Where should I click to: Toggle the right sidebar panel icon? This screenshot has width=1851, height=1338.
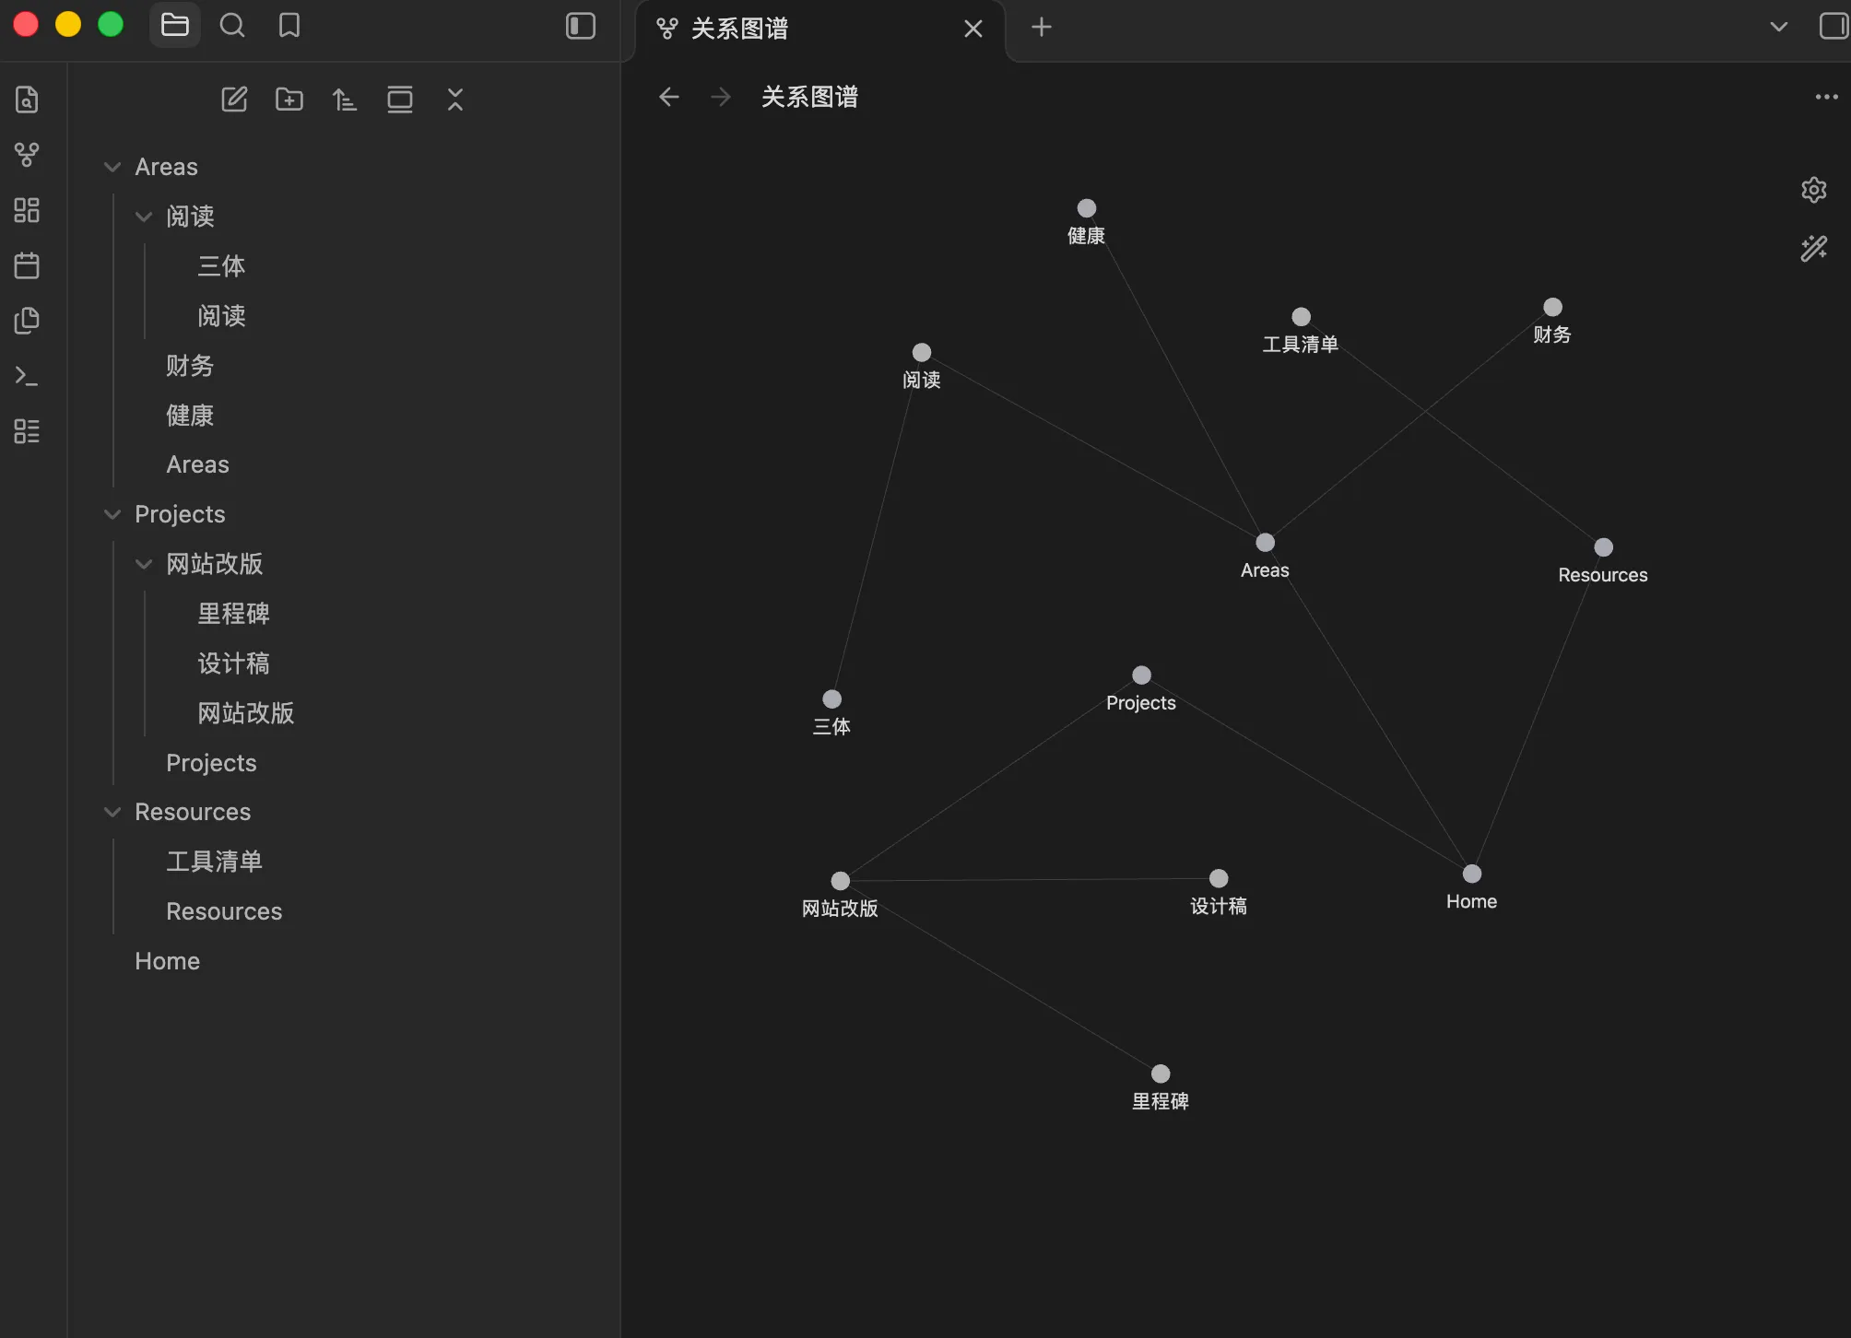(1833, 26)
